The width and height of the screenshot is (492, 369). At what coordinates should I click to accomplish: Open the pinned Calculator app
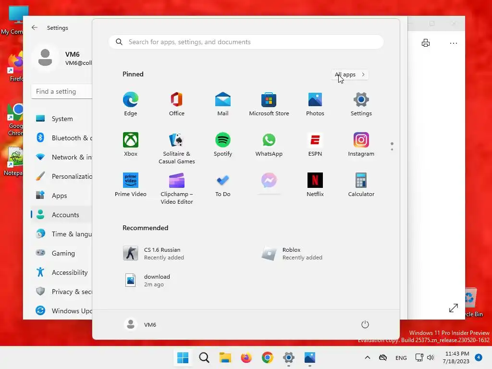coord(361,184)
